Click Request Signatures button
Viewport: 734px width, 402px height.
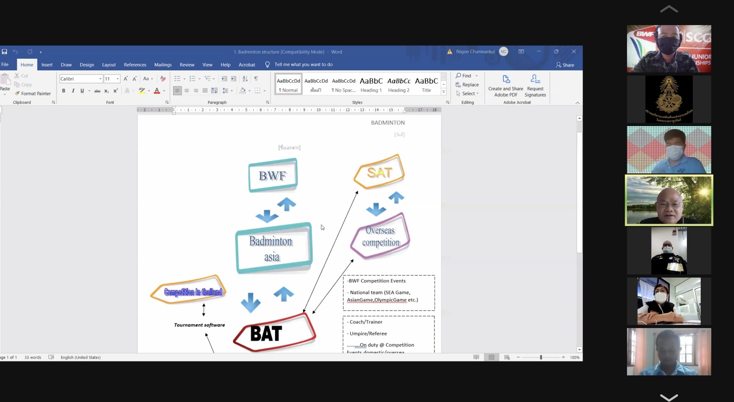pos(535,87)
